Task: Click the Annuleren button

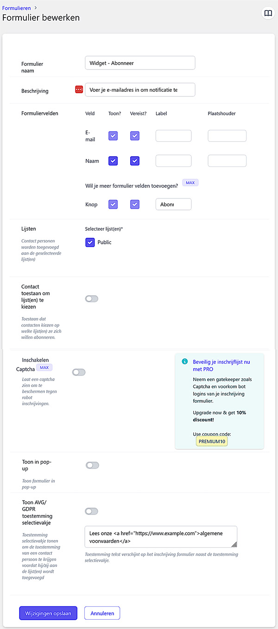Action: click(x=102, y=613)
